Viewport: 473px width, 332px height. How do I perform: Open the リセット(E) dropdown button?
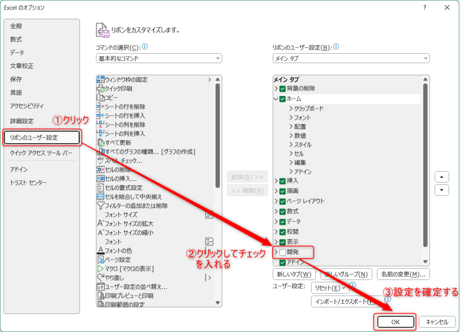(x=330, y=288)
